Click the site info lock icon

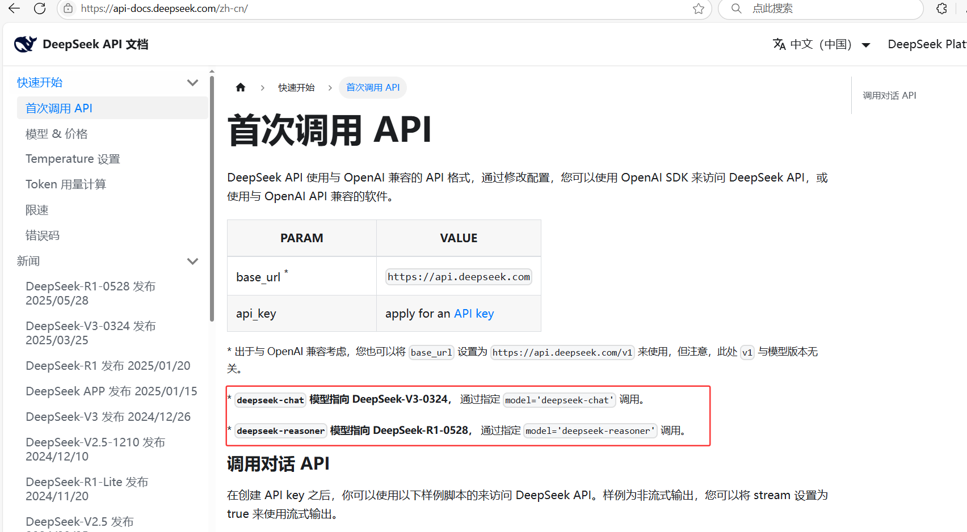coord(68,9)
